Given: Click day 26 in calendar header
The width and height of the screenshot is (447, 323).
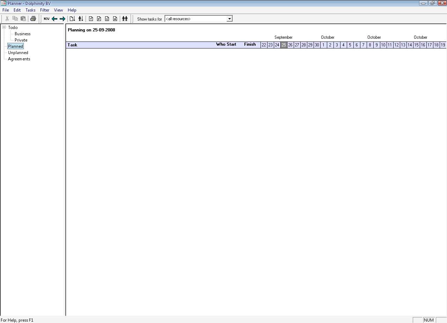Looking at the screenshot, I should [290, 45].
